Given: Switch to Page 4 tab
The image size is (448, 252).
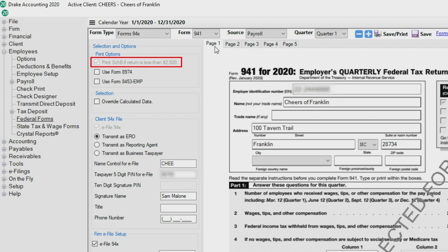Looking at the screenshot, I should pyautogui.click(x=271, y=44).
